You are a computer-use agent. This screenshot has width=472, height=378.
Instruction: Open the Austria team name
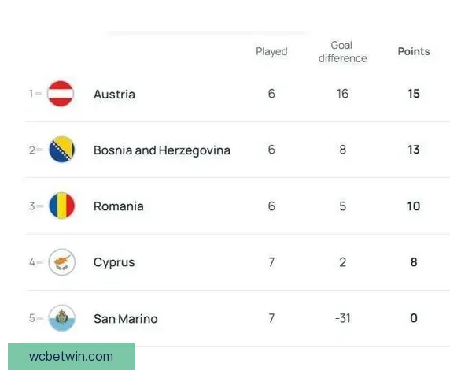pyautogui.click(x=114, y=94)
